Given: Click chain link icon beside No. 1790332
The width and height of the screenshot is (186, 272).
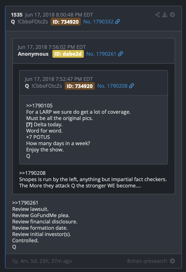Looking at the screenshot, I should click(x=118, y=21).
